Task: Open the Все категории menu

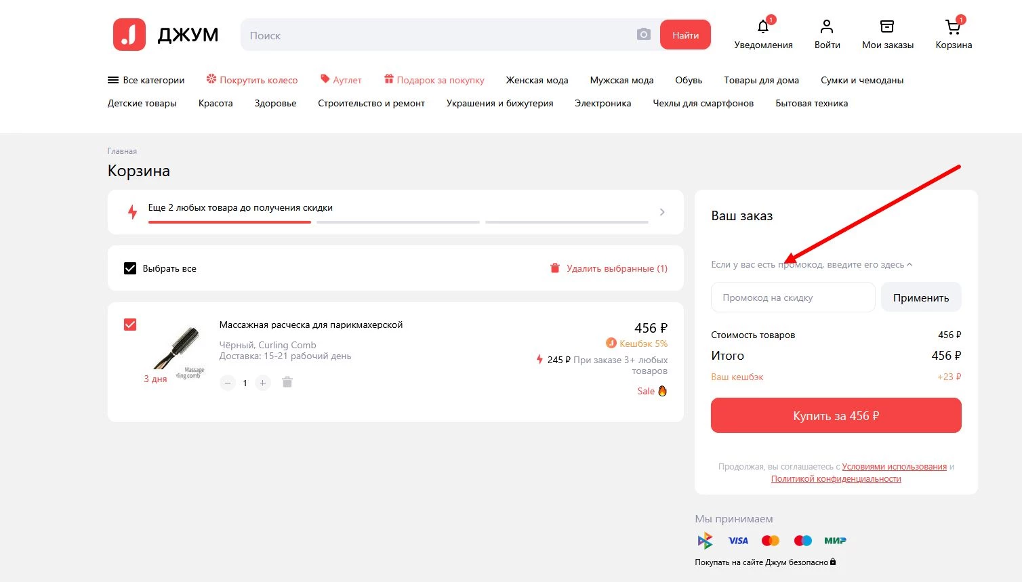Action: coord(146,80)
